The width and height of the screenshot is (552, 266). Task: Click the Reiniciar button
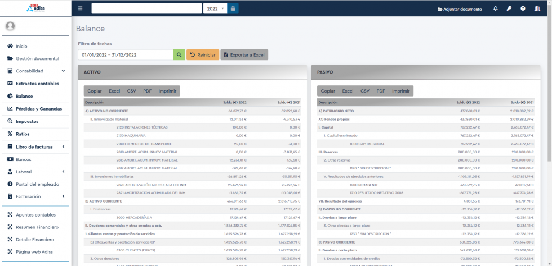click(203, 55)
